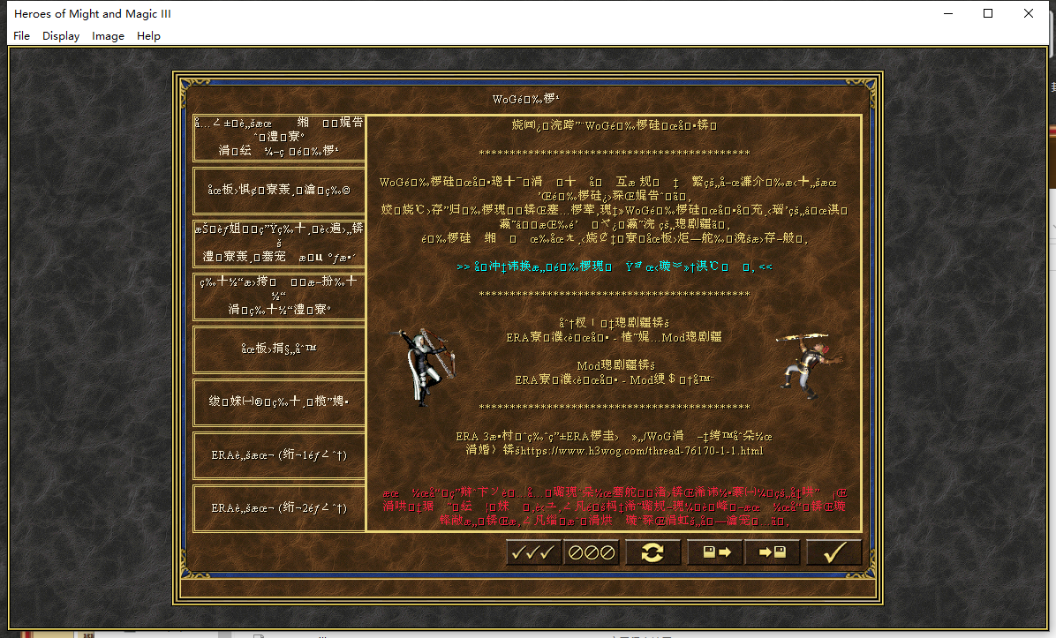1056x638 pixels.
Task: Select the topmost three-line category in left list
Action: tap(279, 138)
